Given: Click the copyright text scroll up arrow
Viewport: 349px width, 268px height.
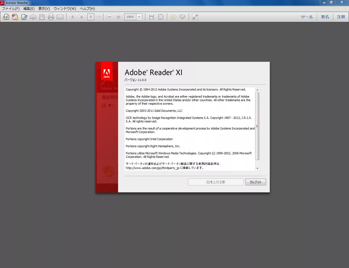Looking at the screenshot, I should click(257, 90).
